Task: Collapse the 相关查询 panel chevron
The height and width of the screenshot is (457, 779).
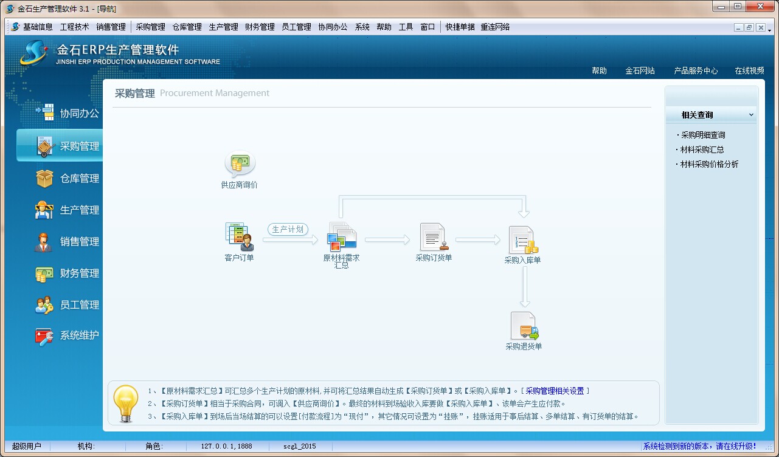Action: pos(751,115)
